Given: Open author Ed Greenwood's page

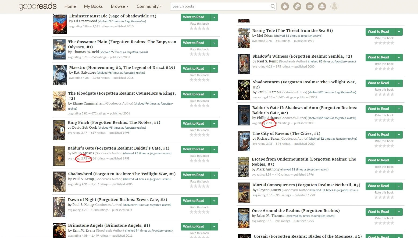Looking at the screenshot, I should tap(85, 21).
